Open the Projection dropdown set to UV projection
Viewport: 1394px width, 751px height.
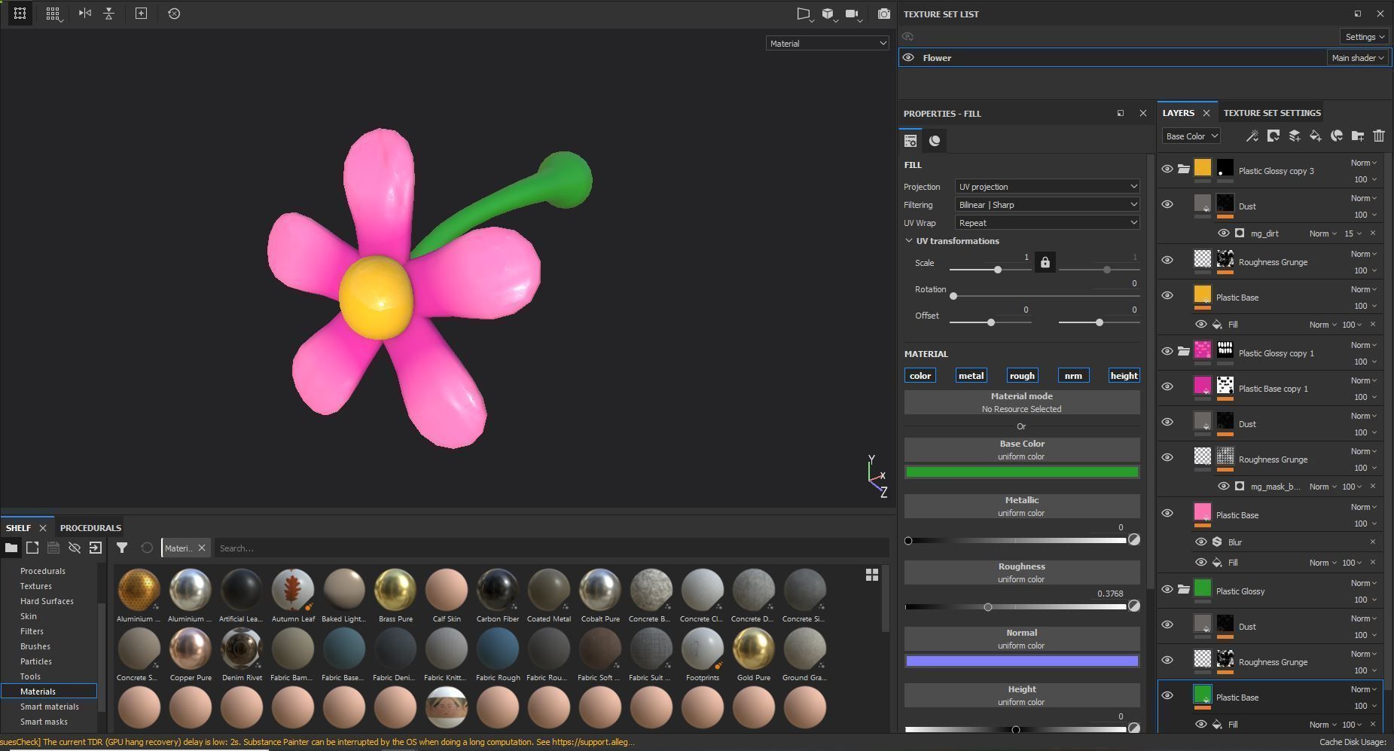(x=1047, y=187)
